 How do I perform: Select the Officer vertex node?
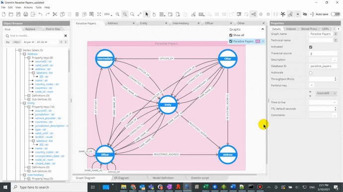(105, 154)
